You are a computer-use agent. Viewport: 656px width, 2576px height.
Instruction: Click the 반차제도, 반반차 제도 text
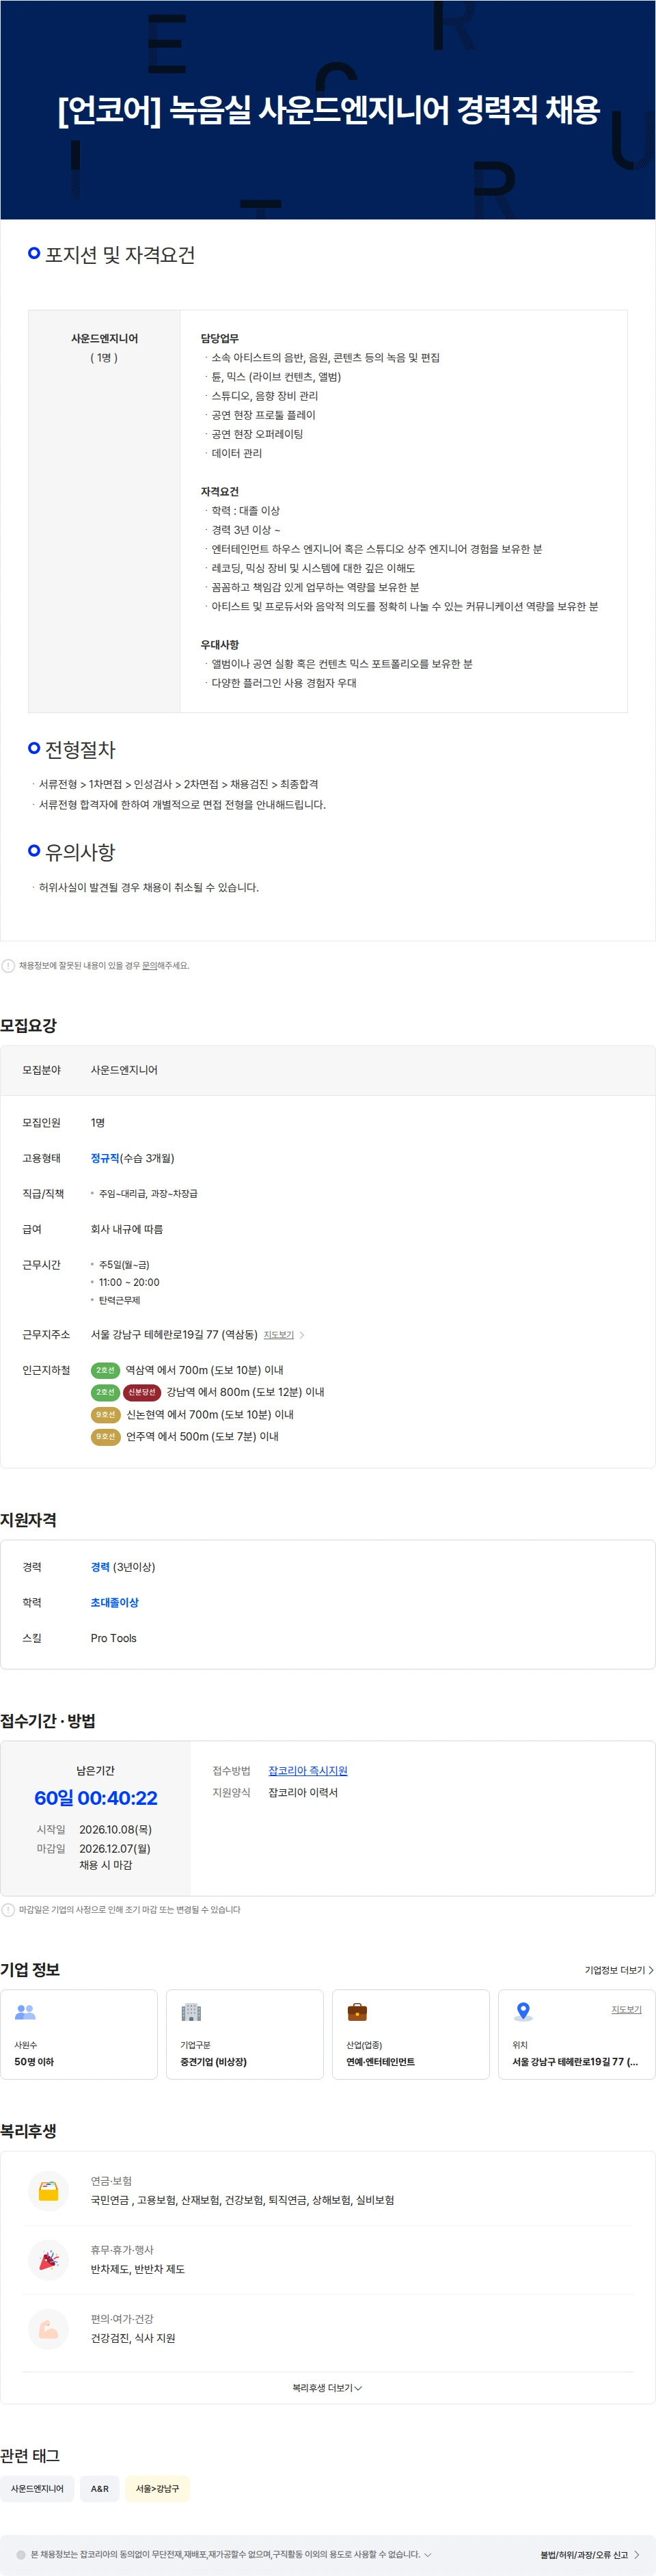tap(138, 2269)
